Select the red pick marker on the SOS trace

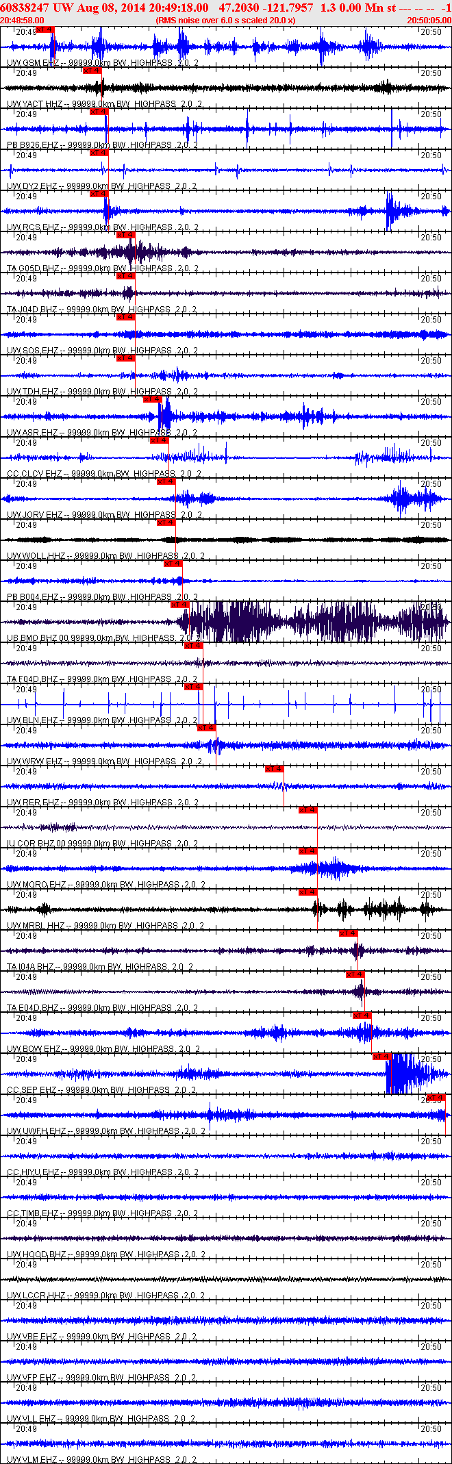pyautogui.click(x=125, y=317)
